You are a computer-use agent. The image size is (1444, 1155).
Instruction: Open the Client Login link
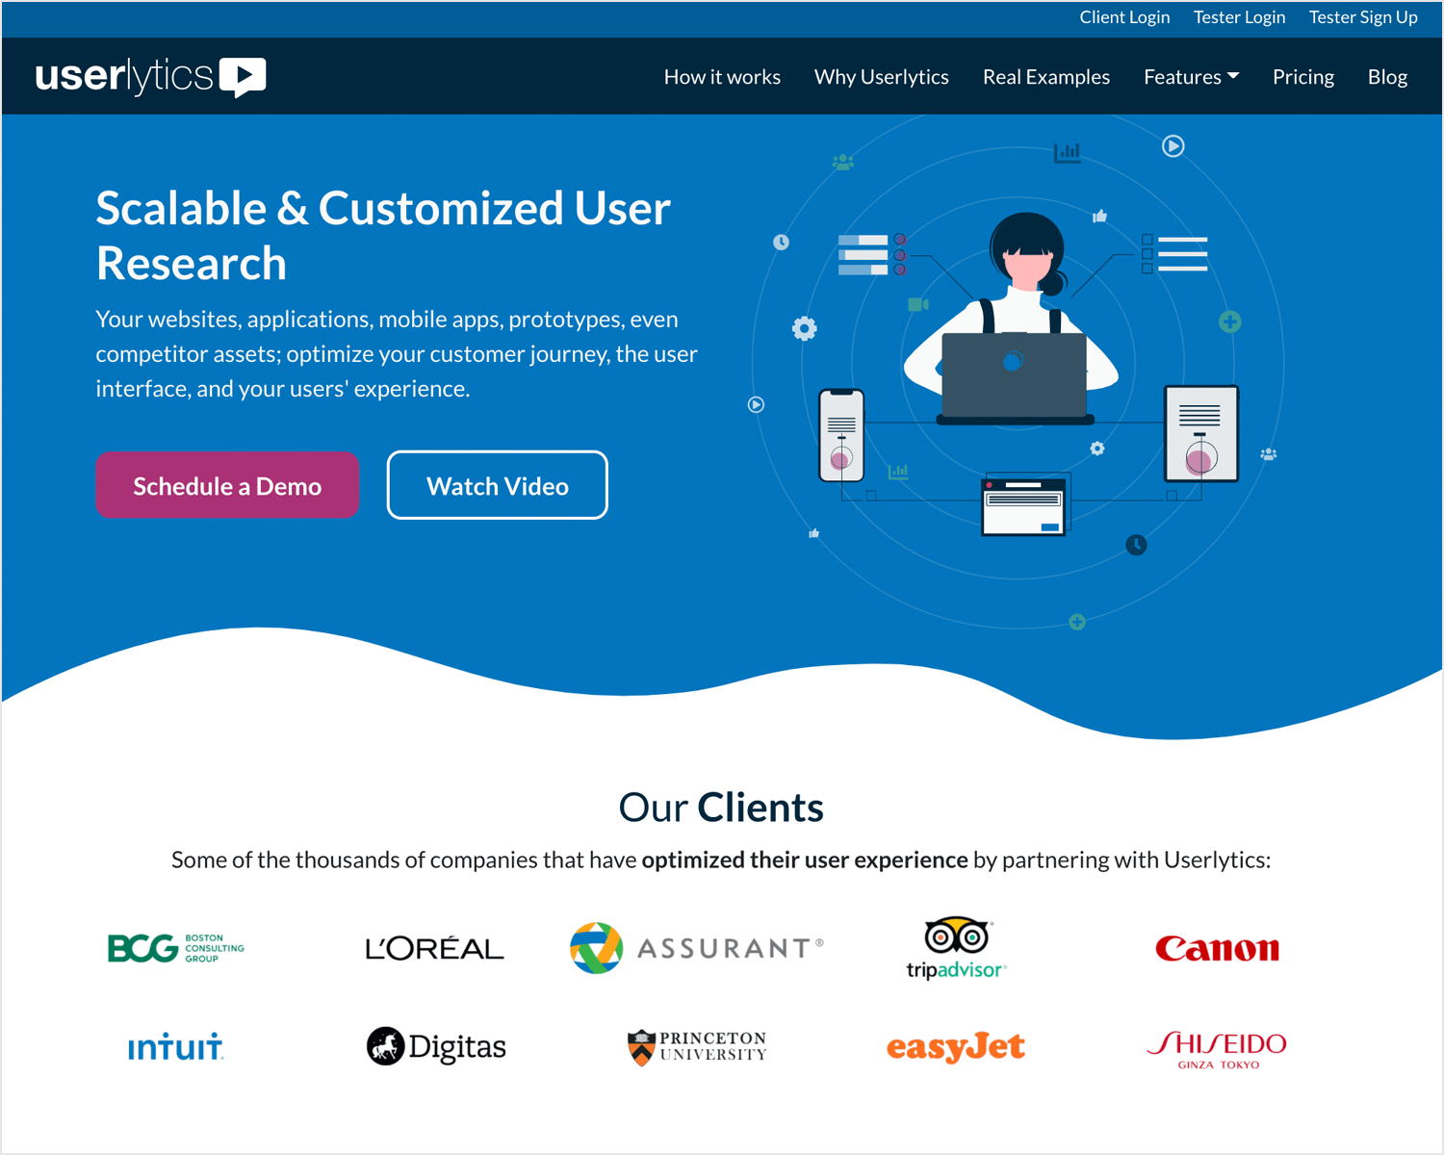[x=1124, y=17]
